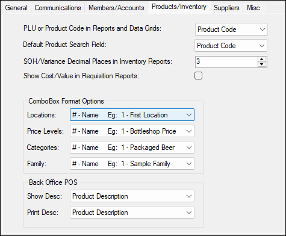Open the Print Desc dropdown
Viewport: 286px width, 236px height.
coord(132,213)
